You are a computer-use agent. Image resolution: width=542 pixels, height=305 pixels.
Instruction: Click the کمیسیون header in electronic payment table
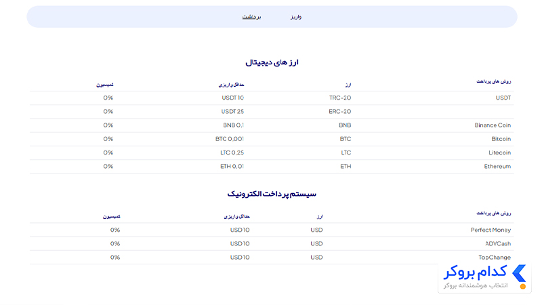pyautogui.click(x=111, y=216)
